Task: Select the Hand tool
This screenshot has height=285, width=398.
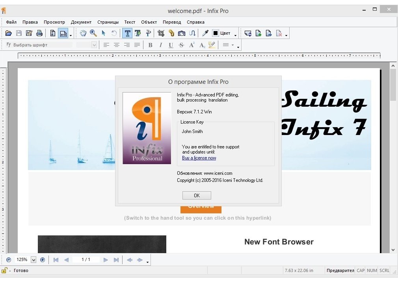Action: tap(83, 33)
